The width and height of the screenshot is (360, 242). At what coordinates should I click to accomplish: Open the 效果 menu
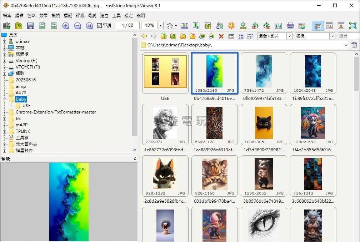pos(44,16)
